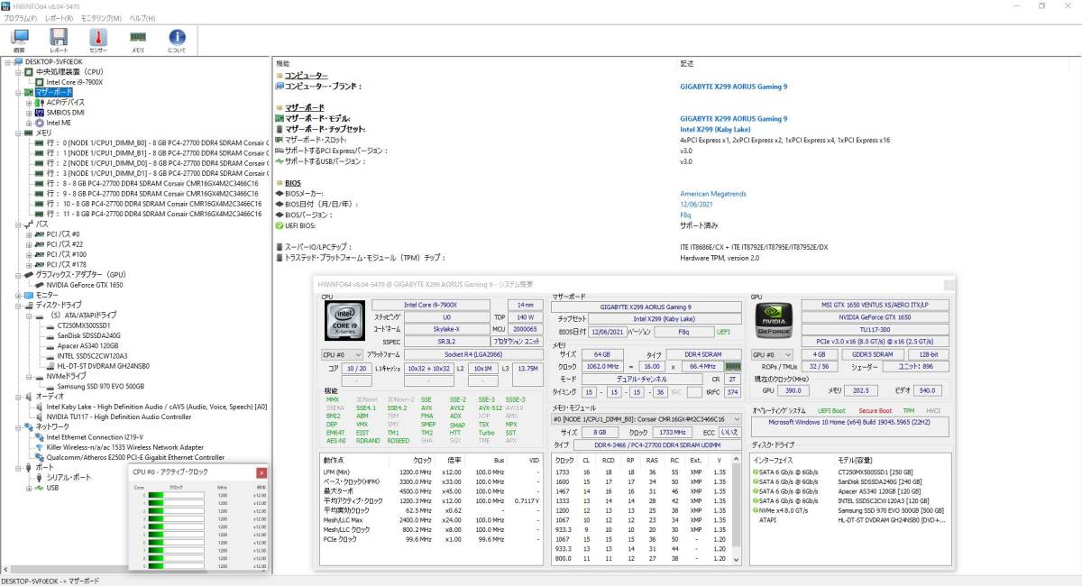
Task: Select CT250MX500SSD1 drive in tree
Action: coord(83,325)
